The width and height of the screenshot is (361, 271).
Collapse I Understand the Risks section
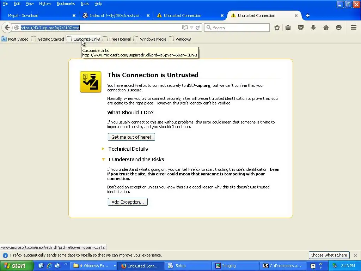pos(136,159)
